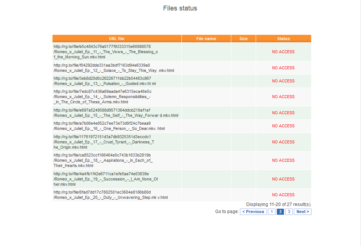Select current page 2 button
This screenshot has width=361, height=246.
coord(280,212)
